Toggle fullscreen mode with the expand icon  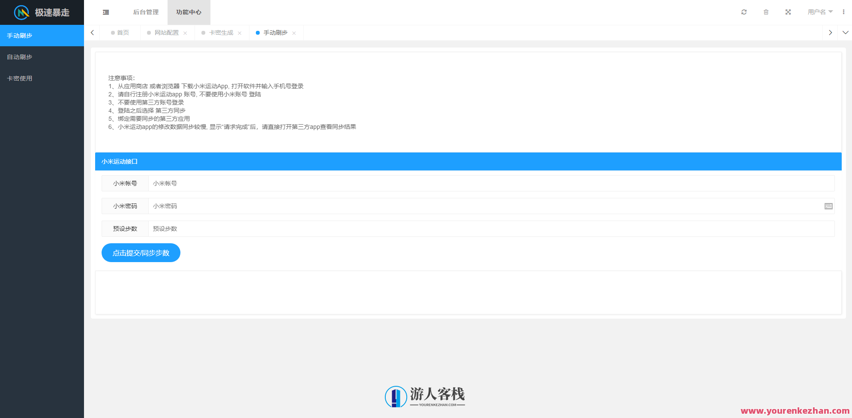[788, 12]
